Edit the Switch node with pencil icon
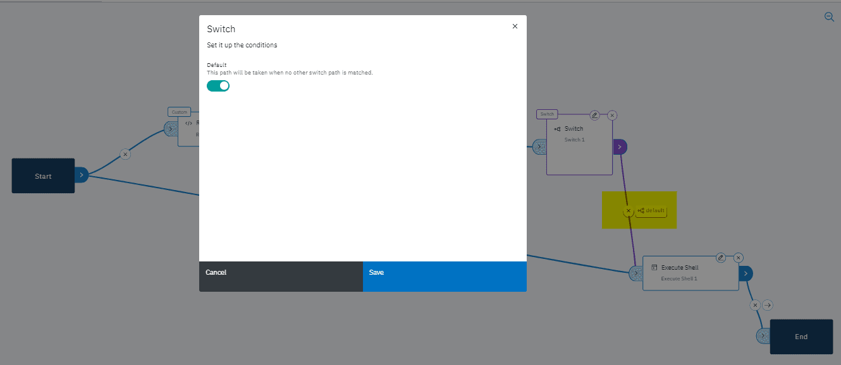The width and height of the screenshot is (841, 365). (594, 115)
